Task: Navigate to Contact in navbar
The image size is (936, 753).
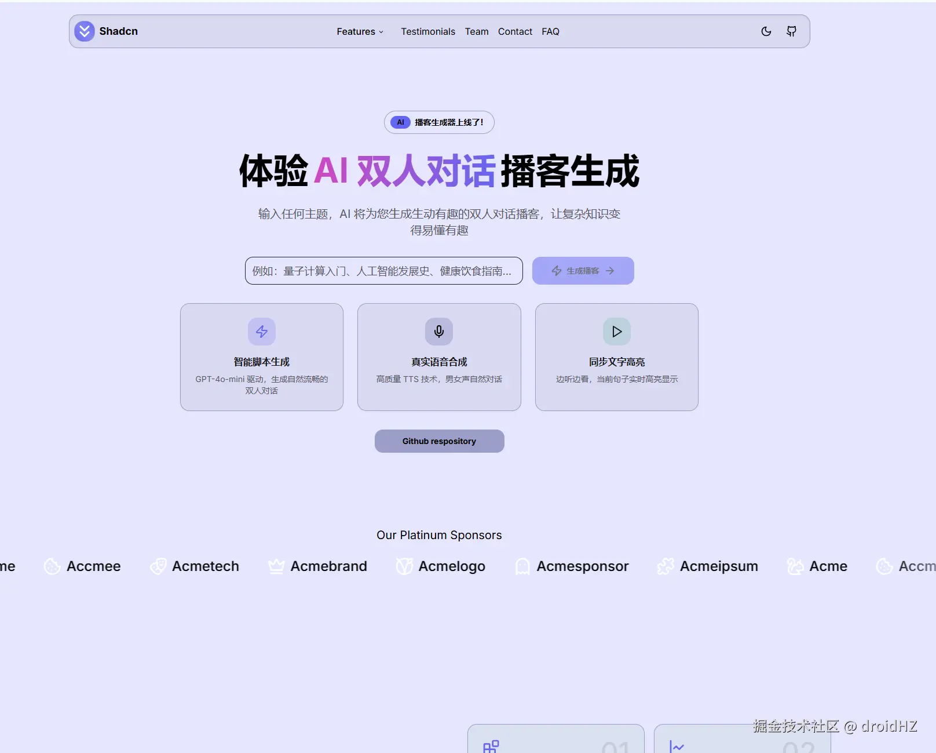Action: pyautogui.click(x=515, y=31)
